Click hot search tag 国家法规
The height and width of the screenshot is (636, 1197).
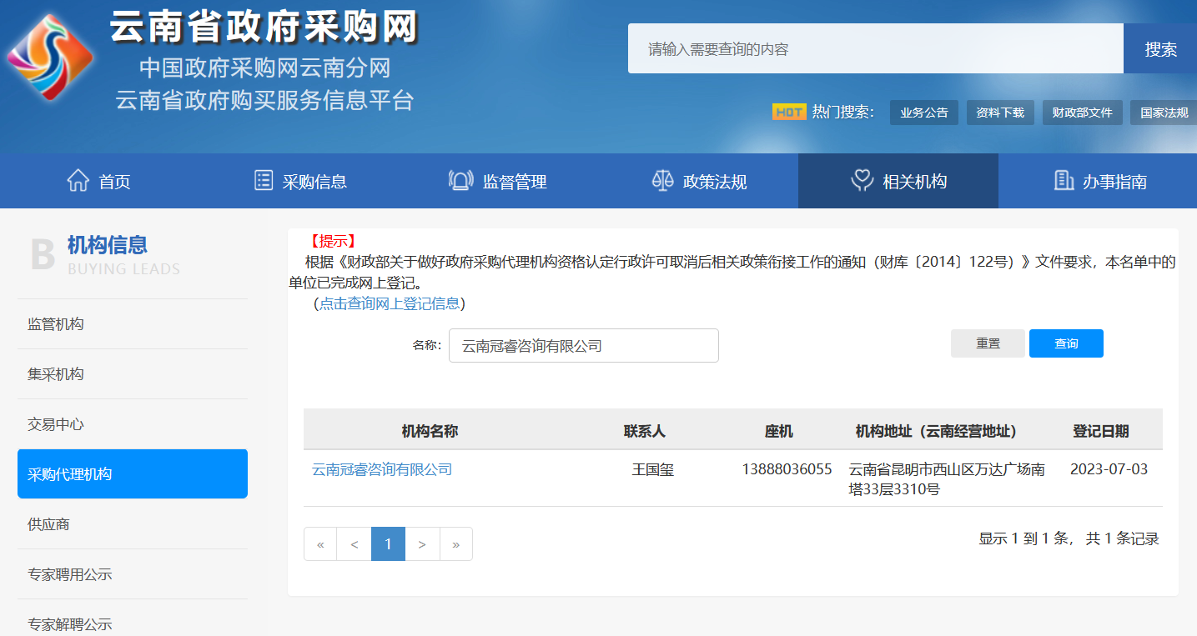pyautogui.click(x=1164, y=113)
